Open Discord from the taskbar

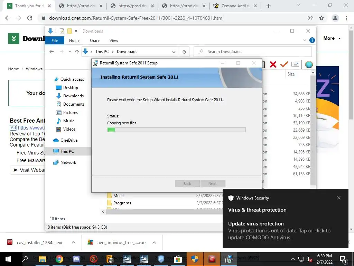[76, 259]
